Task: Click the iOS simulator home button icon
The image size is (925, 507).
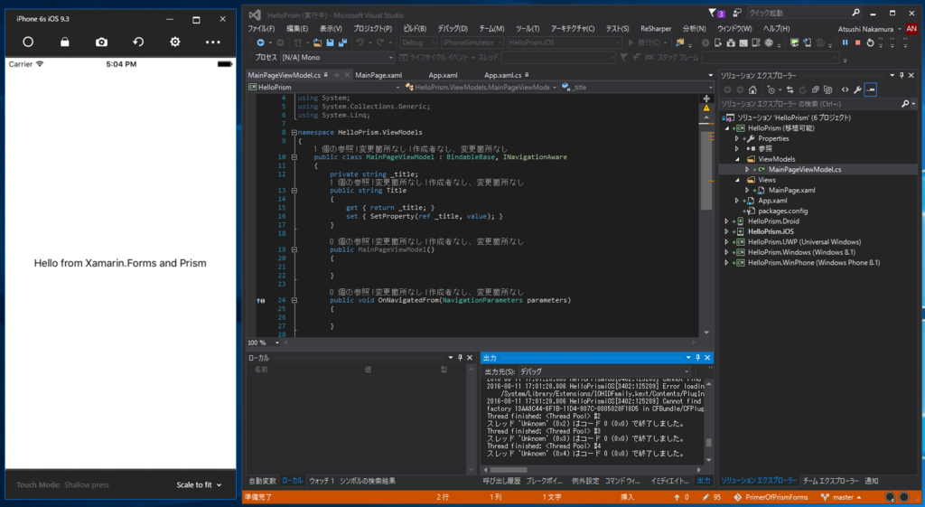Action: pyautogui.click(x=28, y=42)
